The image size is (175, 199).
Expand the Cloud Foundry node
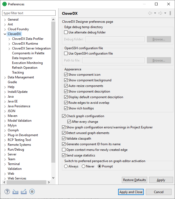tap(5, 29)
